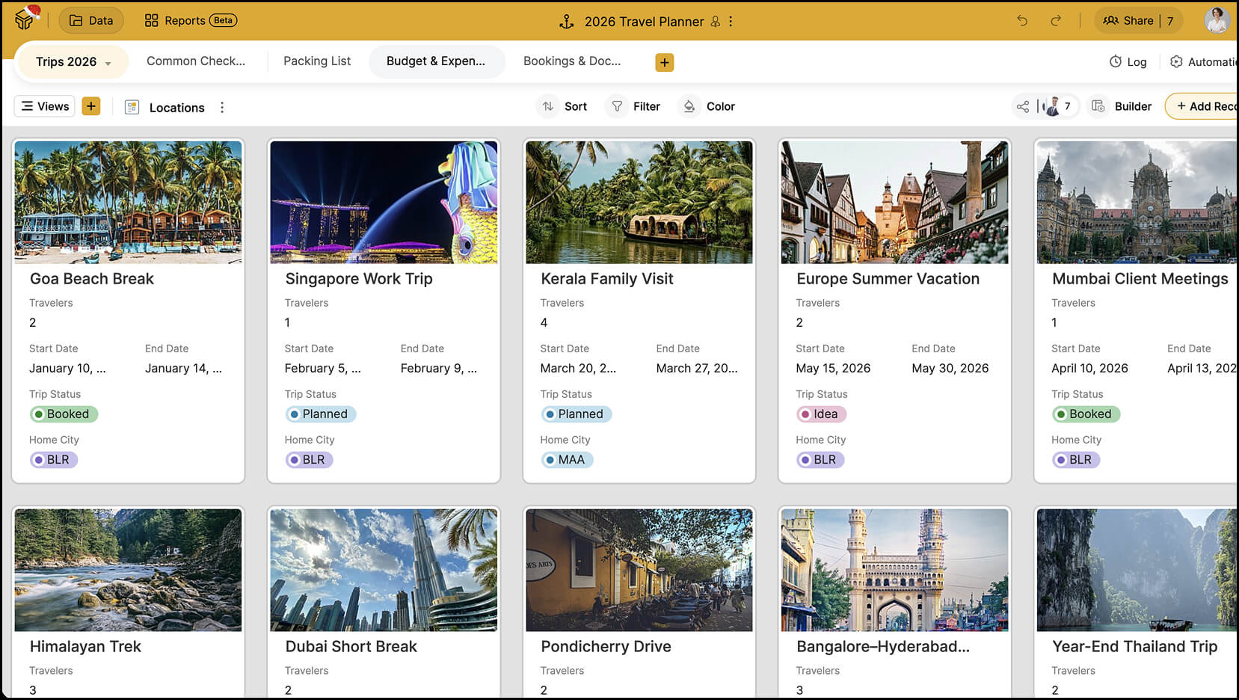
Task: Switch to Budget & Expenses tab
Action: [x=436, y=61]
